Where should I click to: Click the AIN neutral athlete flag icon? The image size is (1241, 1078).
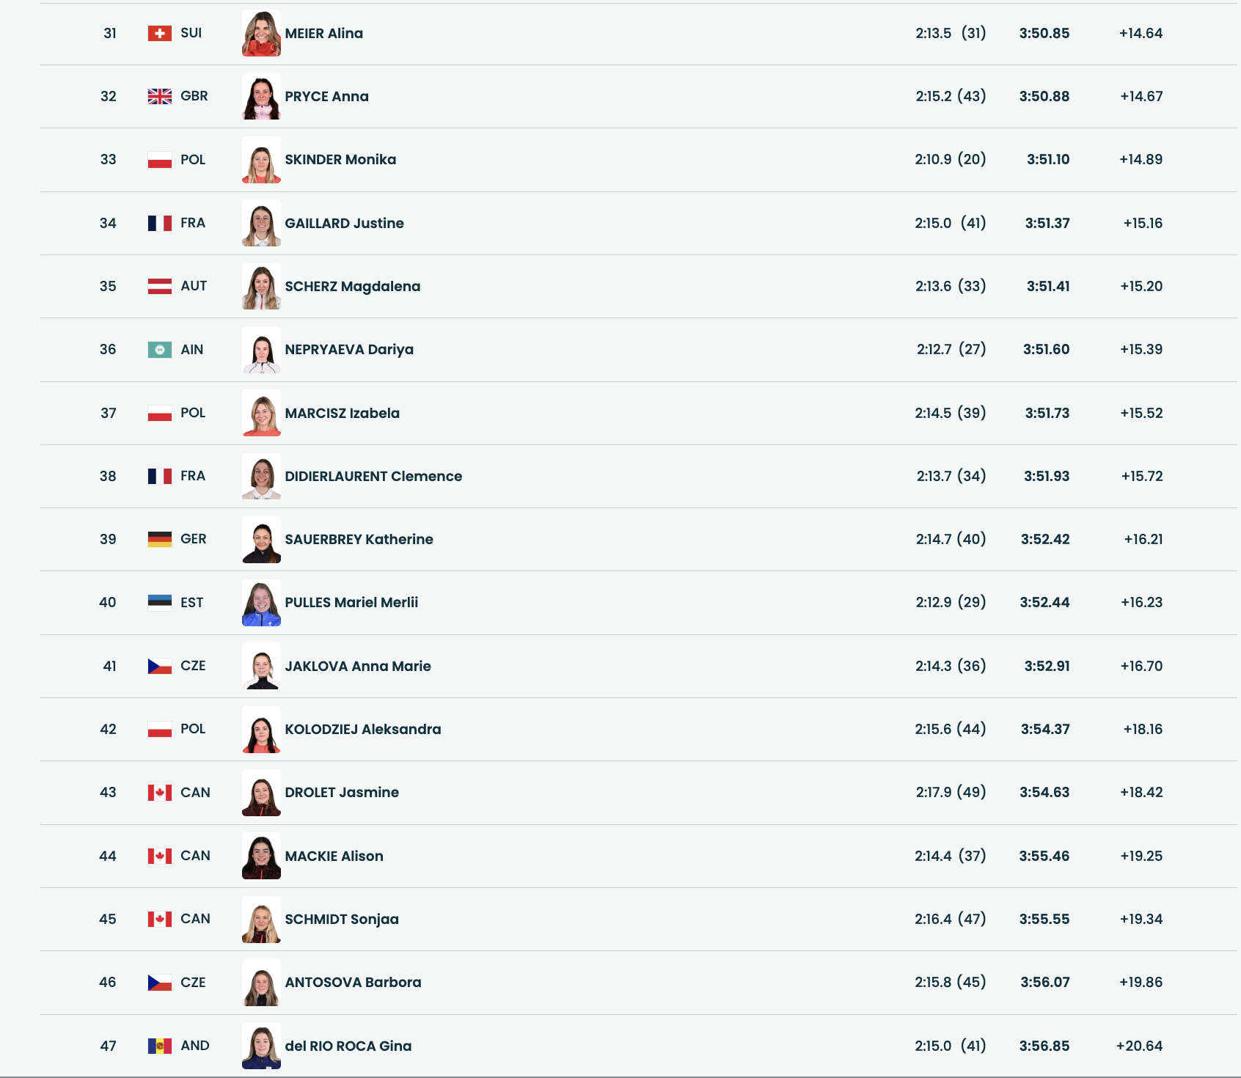pos(159,350)
